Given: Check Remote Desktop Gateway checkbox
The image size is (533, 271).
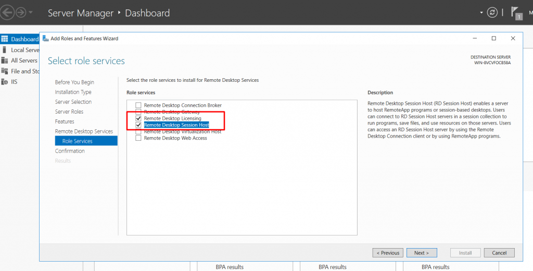Looking at the screenshot, I should pos(138,112).
